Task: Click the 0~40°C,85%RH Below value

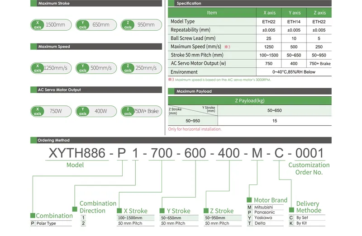Action: 294,72
